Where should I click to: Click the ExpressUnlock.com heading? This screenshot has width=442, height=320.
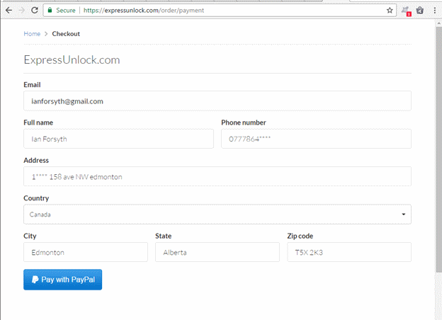pyautogui.click(x=72, y=59)
